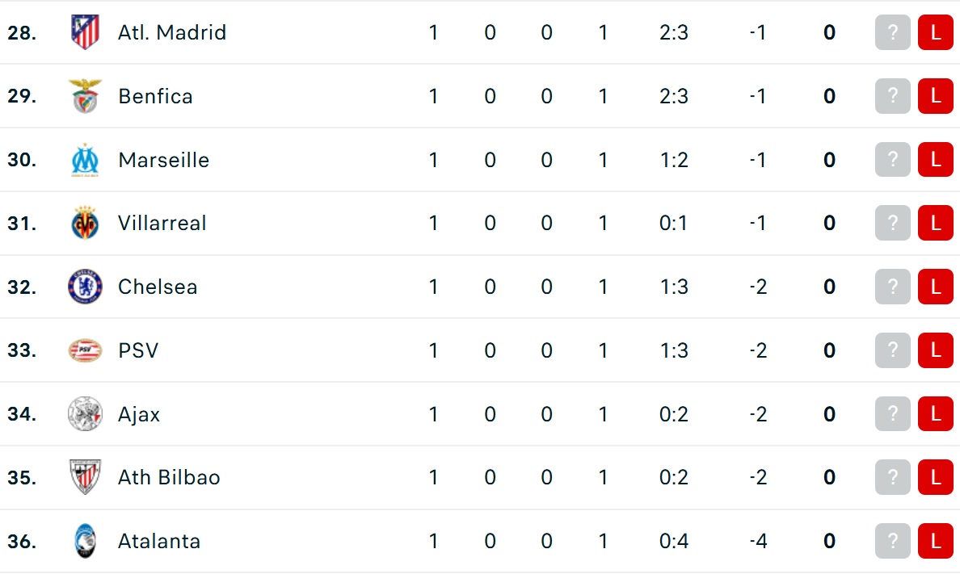960x574 pixels.
Task: Open the Chelsea team name link
Action: tap(158, 287)
